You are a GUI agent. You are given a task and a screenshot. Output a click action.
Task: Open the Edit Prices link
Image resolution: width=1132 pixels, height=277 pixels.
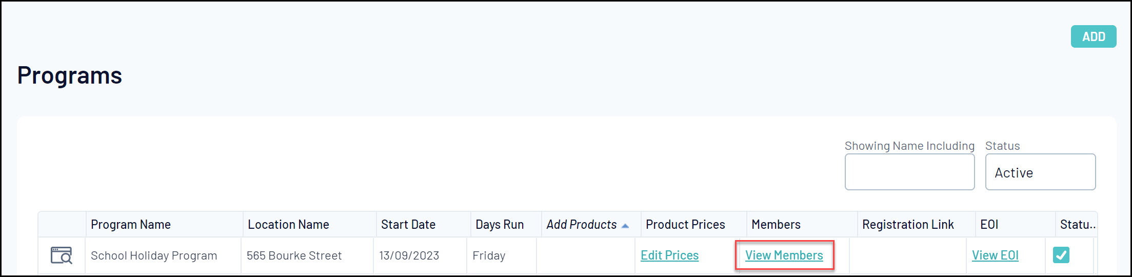pyautogui.click(x=669, y=255)
